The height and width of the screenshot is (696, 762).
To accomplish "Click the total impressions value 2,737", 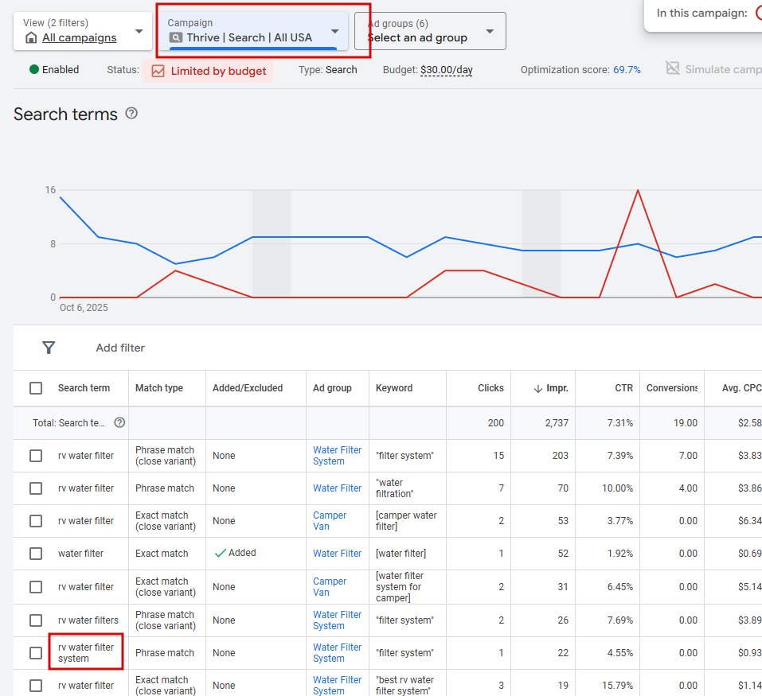I will tap(557, 422).
